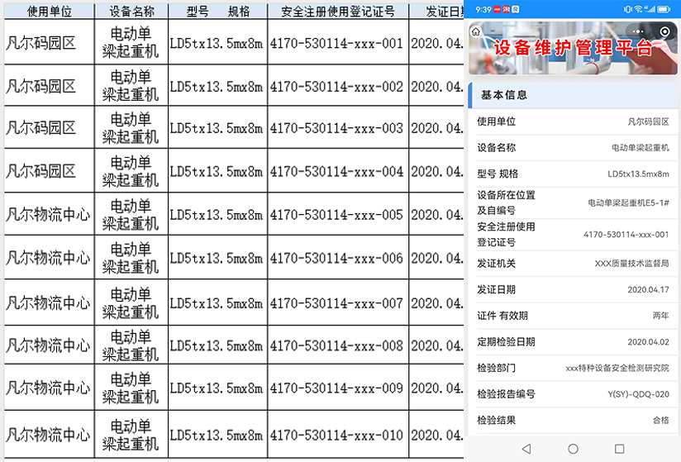Tap the 检验结果 合格 row
This screenshot has width=681, height=462.
pyautogui.click(x=573, y=420)
